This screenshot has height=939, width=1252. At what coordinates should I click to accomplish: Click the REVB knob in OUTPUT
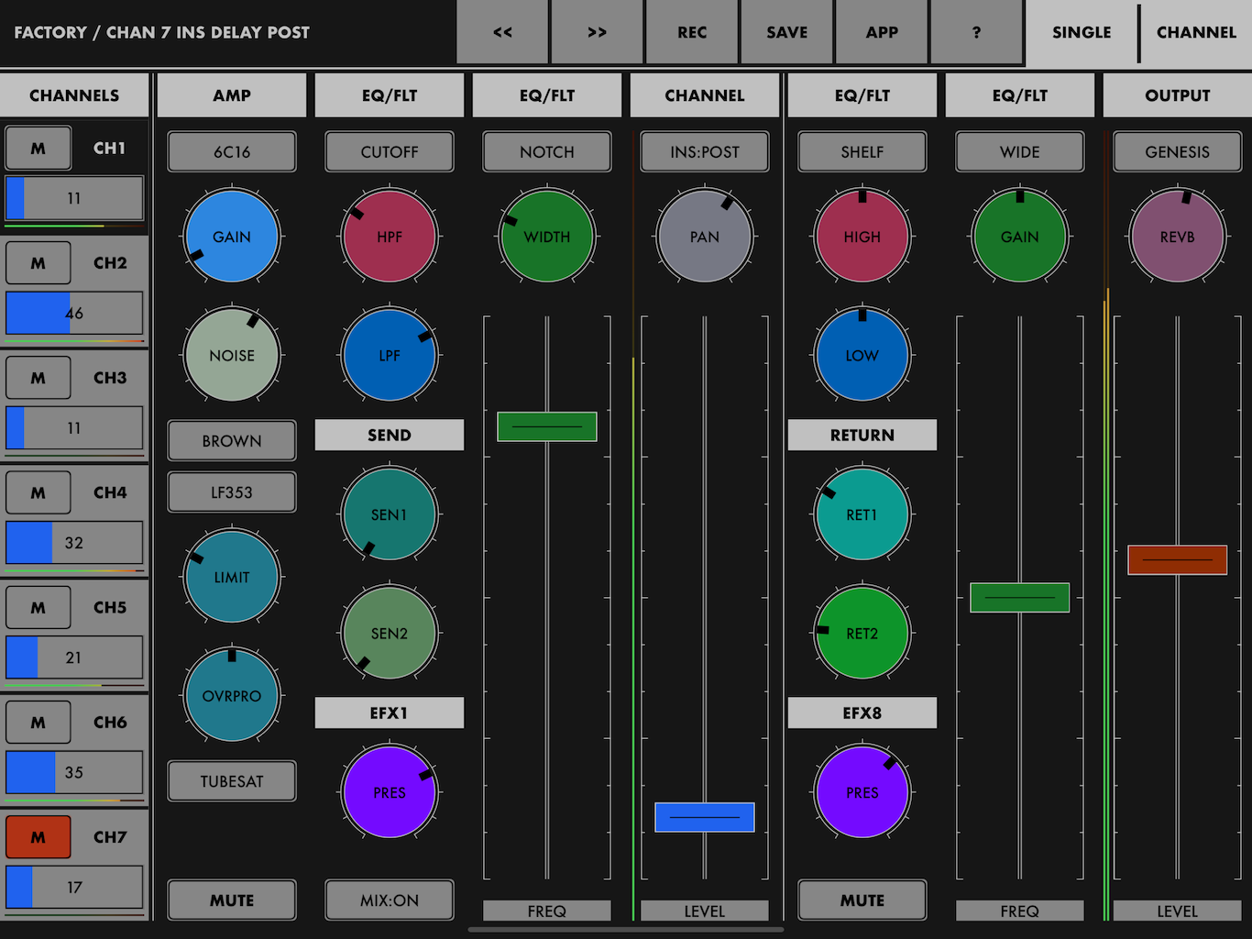[1178, 237]
